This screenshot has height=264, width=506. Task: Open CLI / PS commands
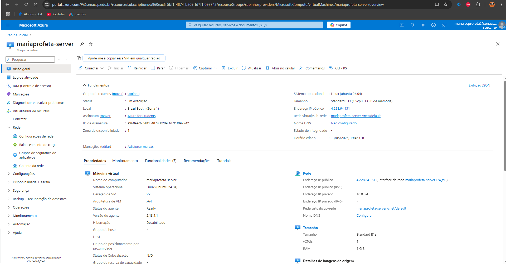click(338, 68)
